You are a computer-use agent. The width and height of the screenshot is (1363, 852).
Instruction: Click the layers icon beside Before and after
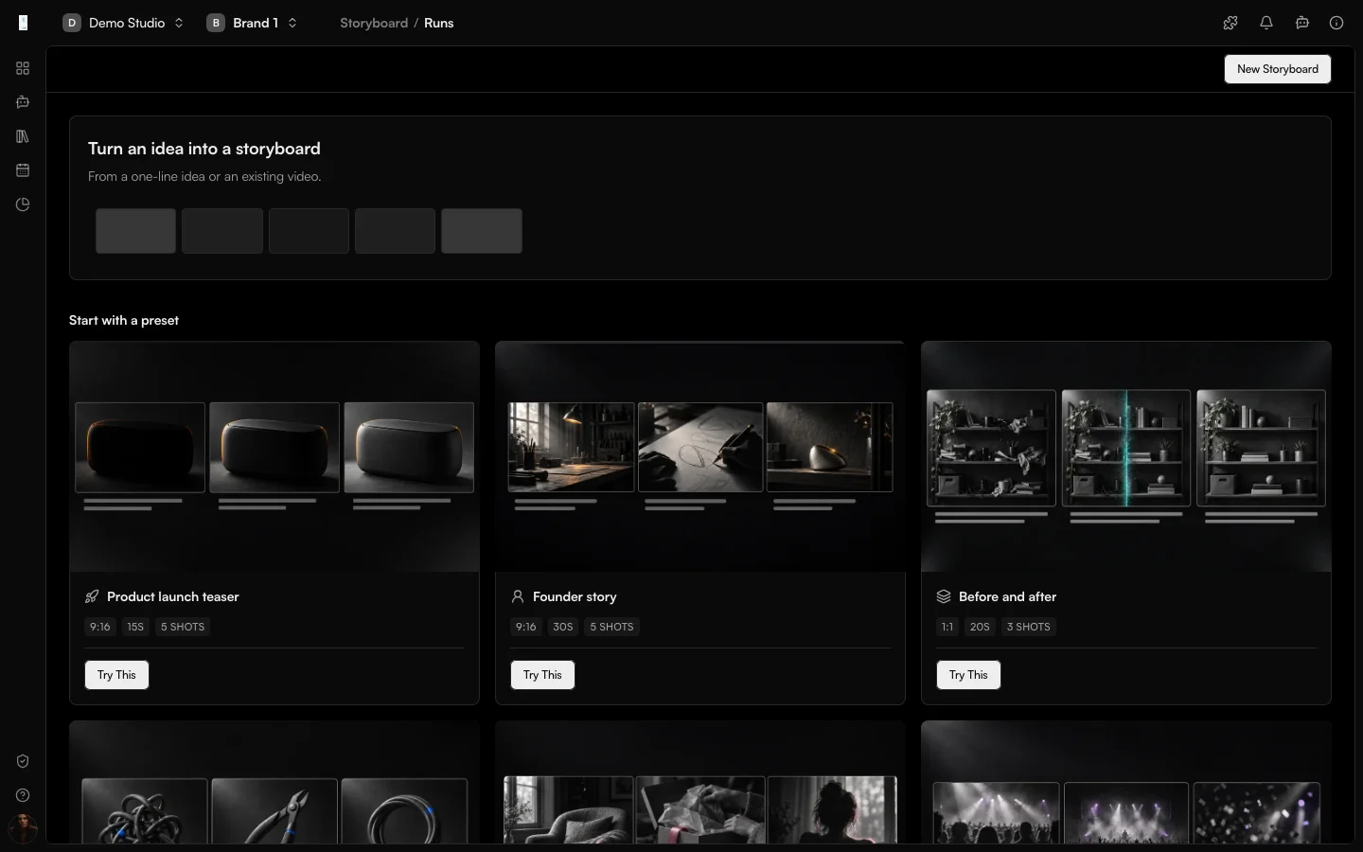click(944, 596)
